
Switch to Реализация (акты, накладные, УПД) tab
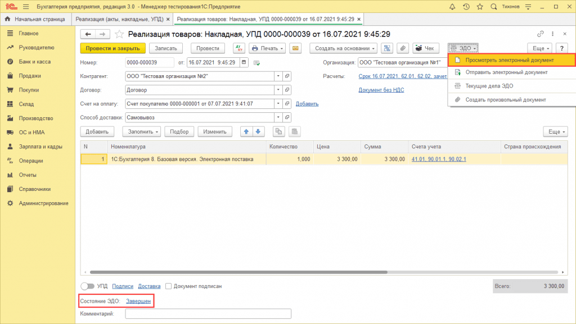120,19
